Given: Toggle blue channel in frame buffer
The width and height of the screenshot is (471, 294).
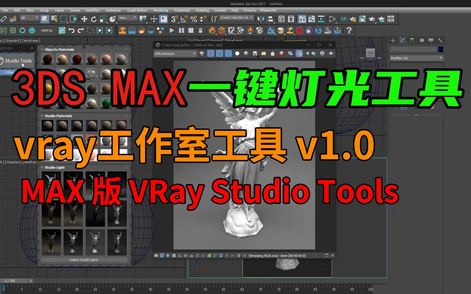Looking at the screenshot, I should 228,53.
